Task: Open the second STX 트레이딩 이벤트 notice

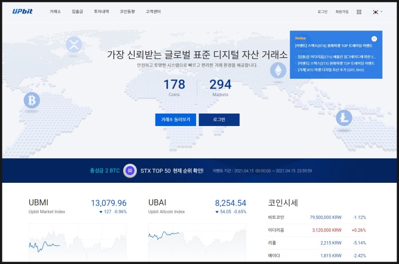Action: (336, 63)
